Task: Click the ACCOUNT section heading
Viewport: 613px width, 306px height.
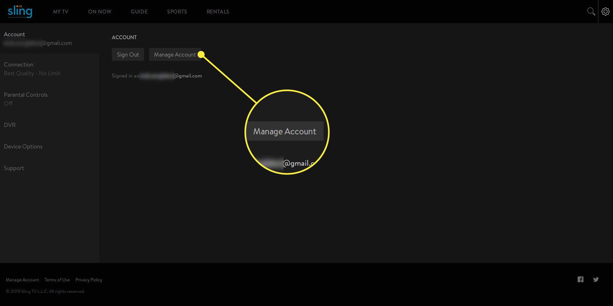Action: [x=124, y=37]
